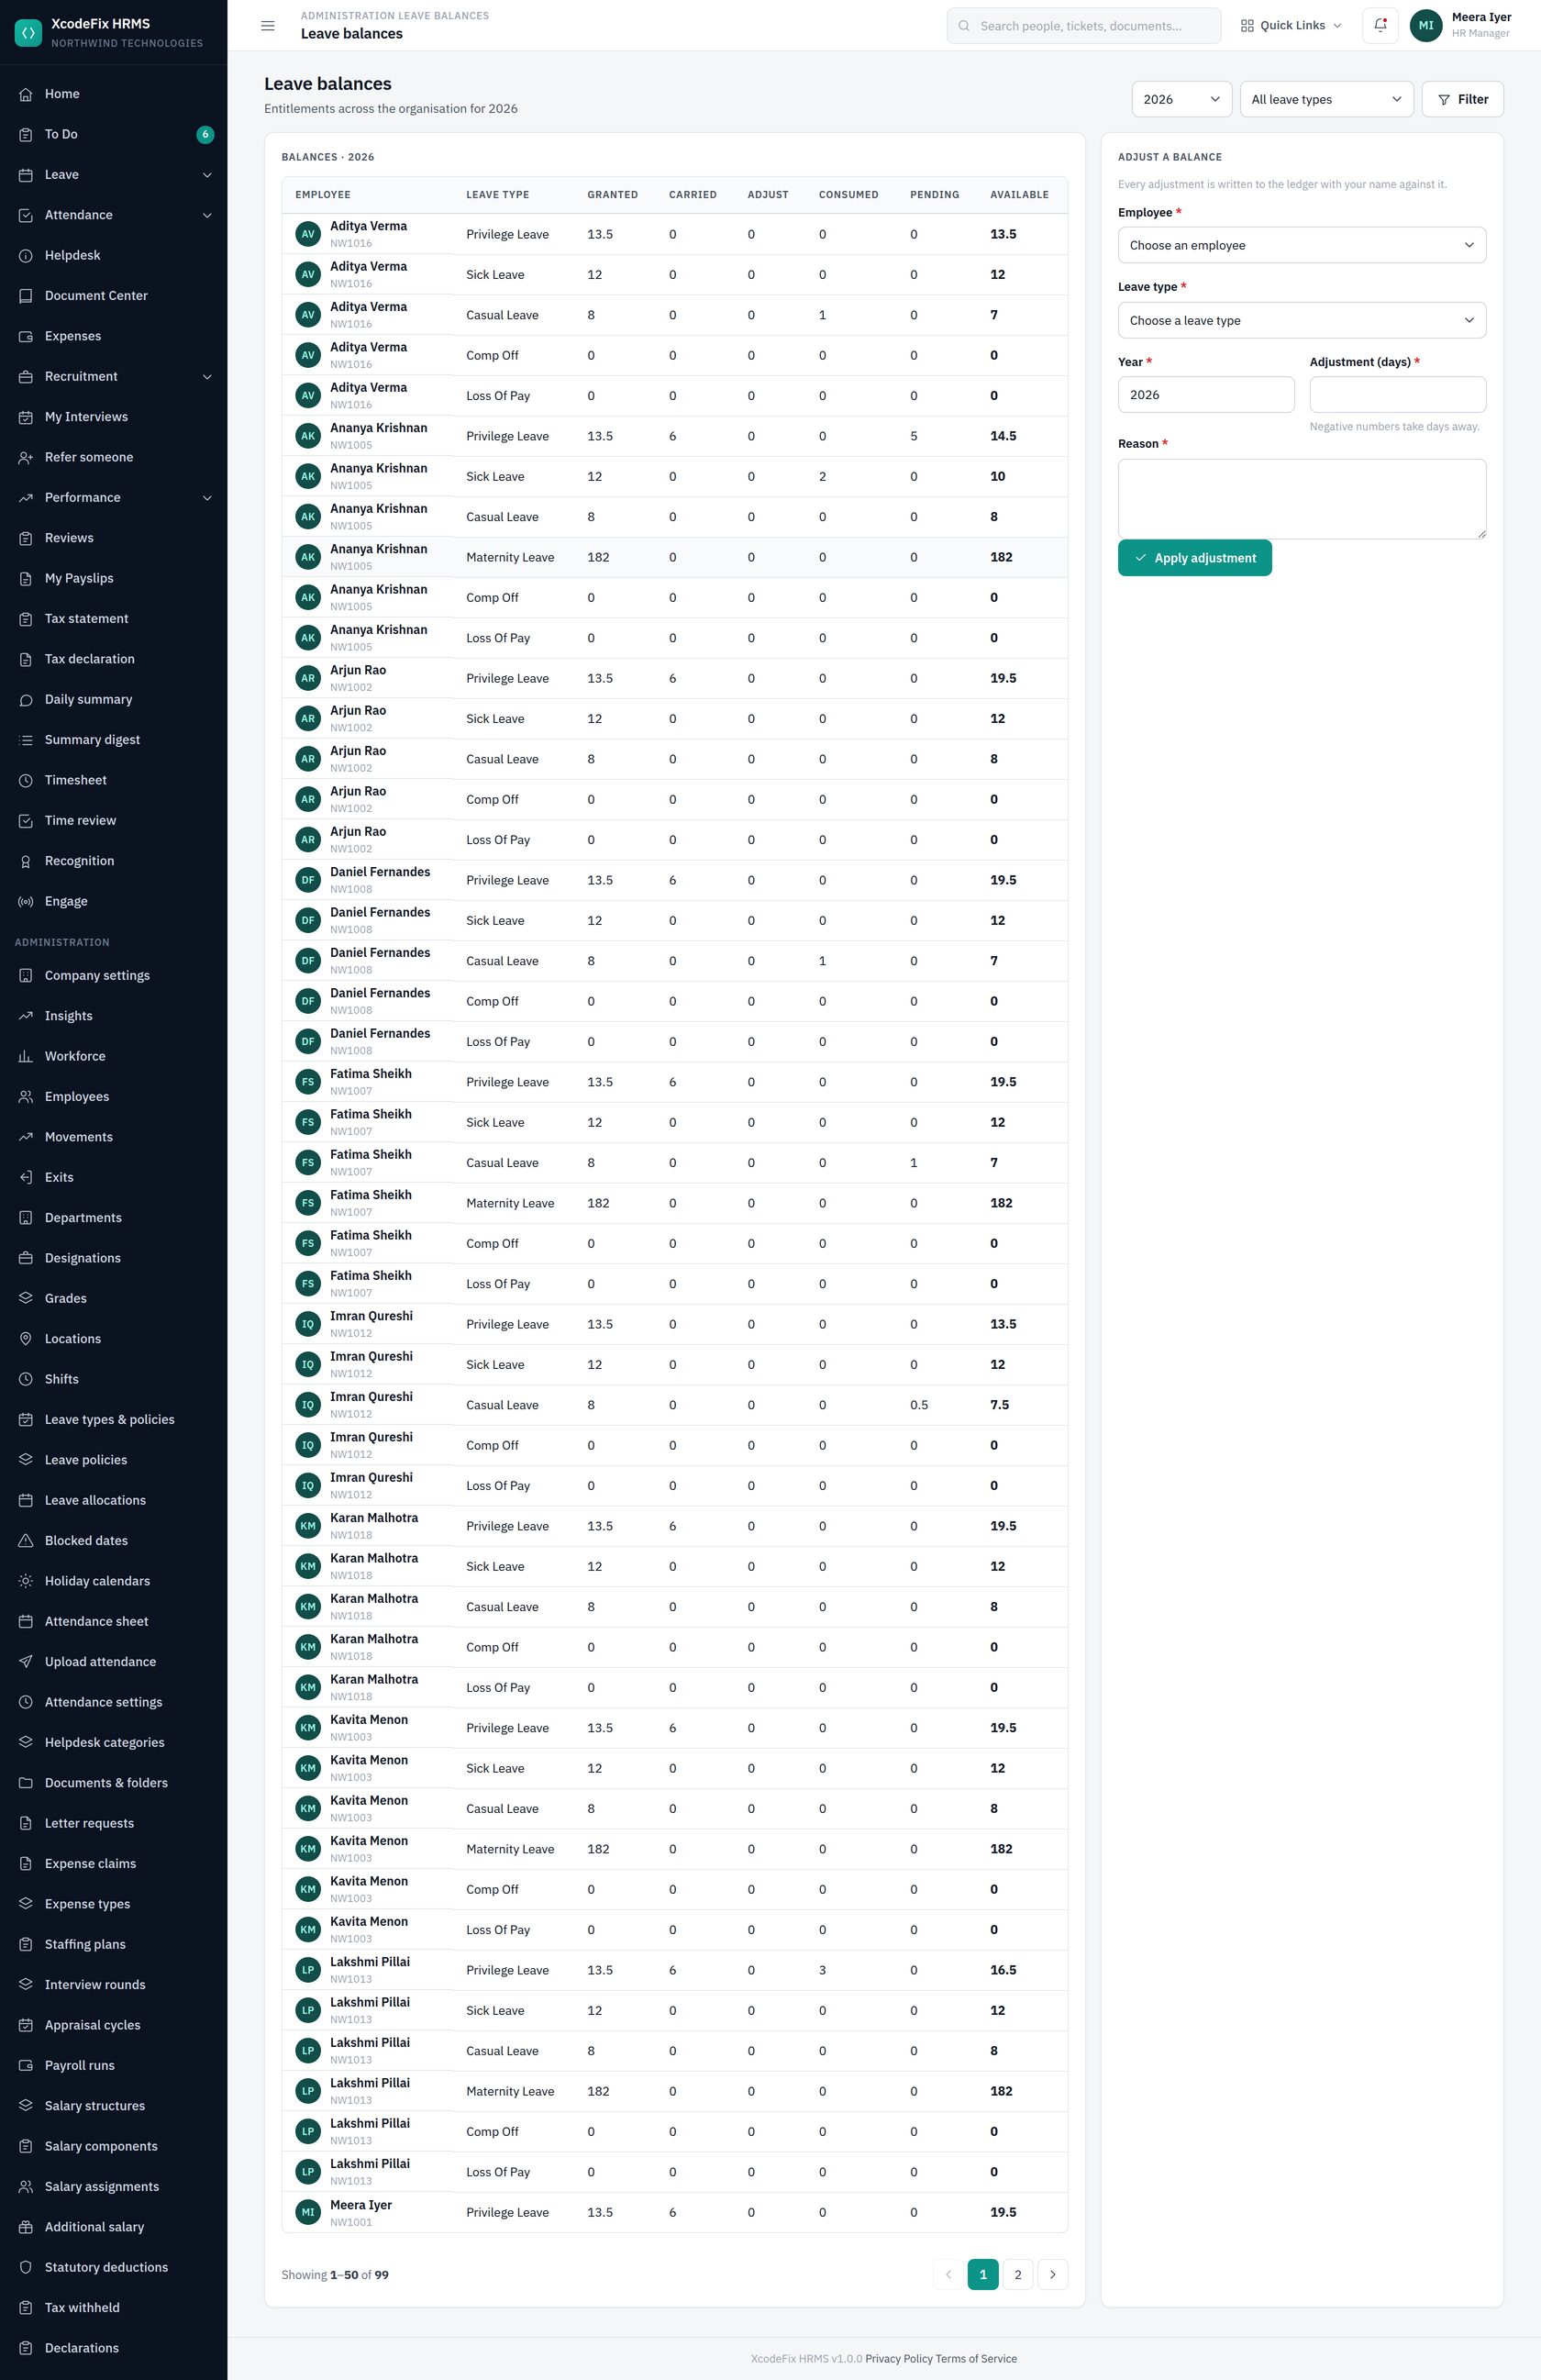Select Ananya Krishnan's Maternity Leave row
This screenshot has width=1541, height=2380.
(675, 557)
